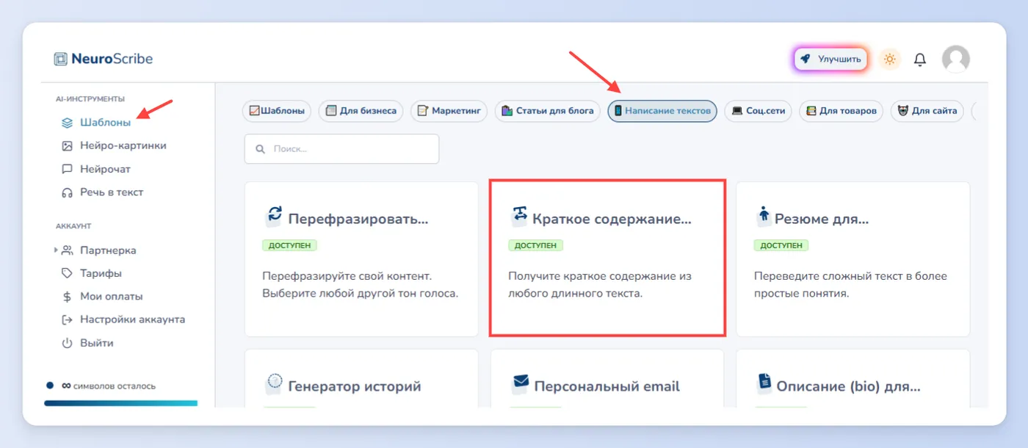Select the Соц.сети category tab
This screenshot has height=448, width=1028.
[759, 111]
